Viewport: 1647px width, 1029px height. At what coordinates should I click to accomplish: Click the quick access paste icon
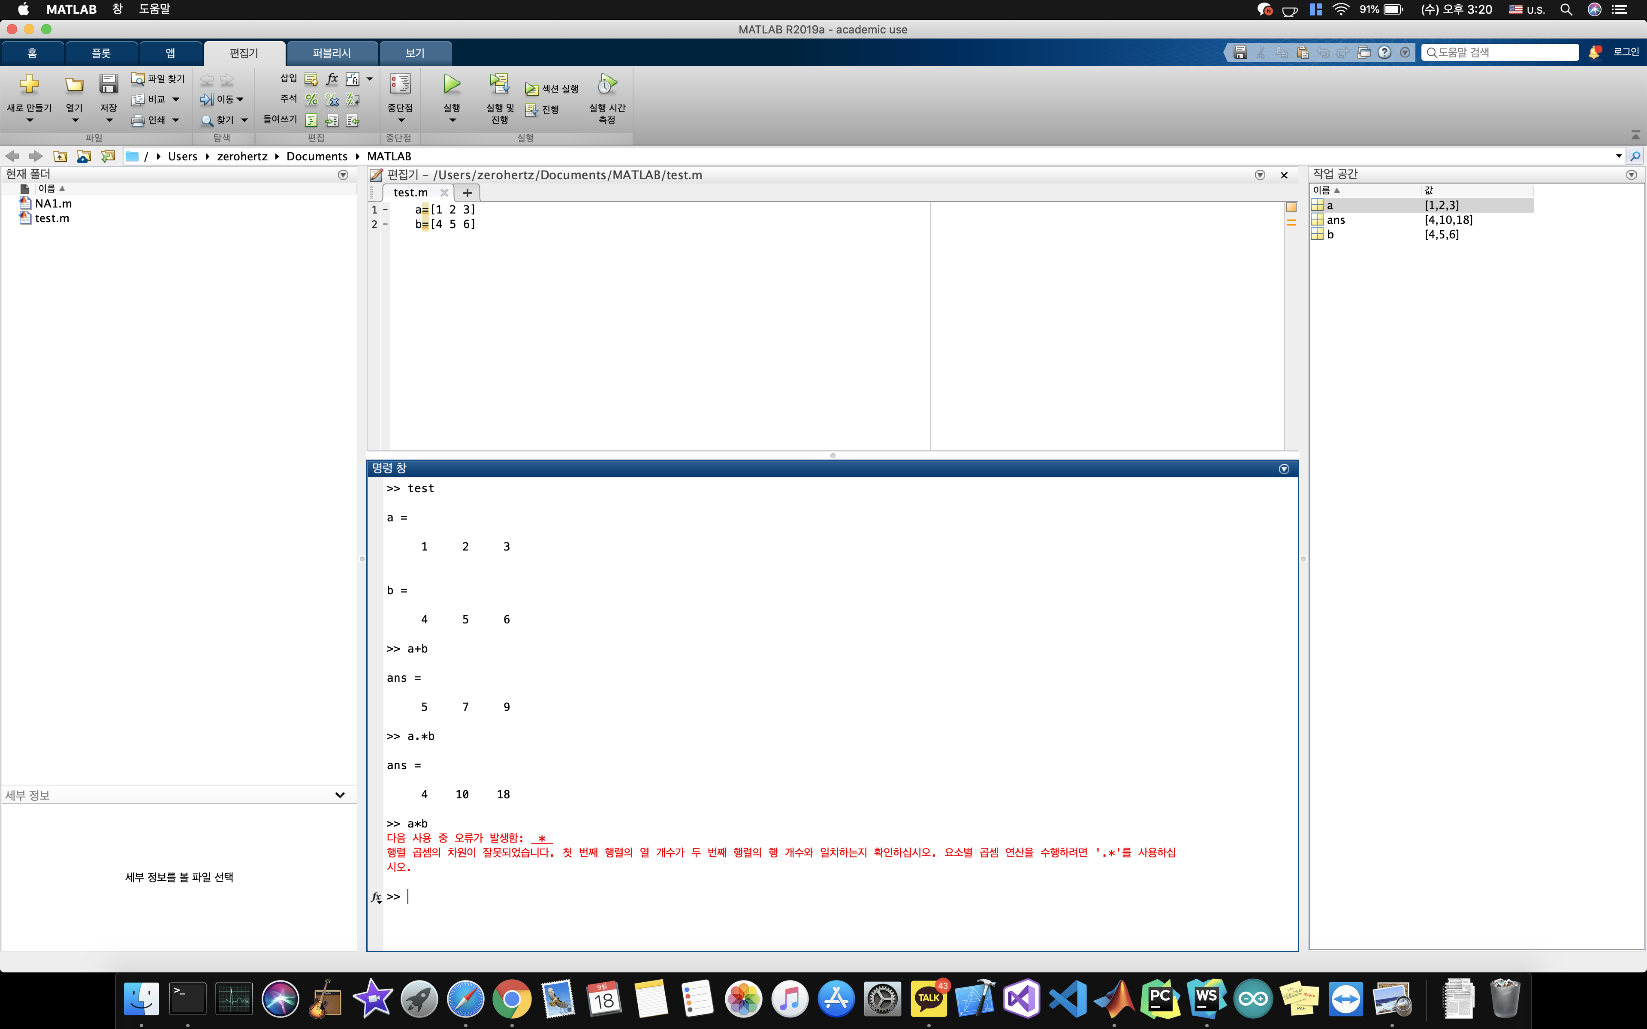point(1303,52)
